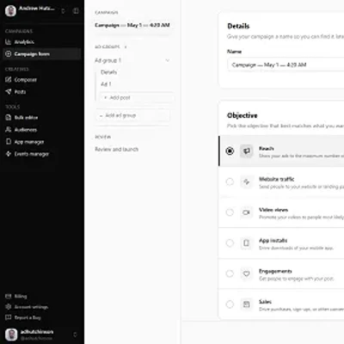344x344 pixels.
Task: Click the Posts paper plane icon
Action: pos(9,92)
